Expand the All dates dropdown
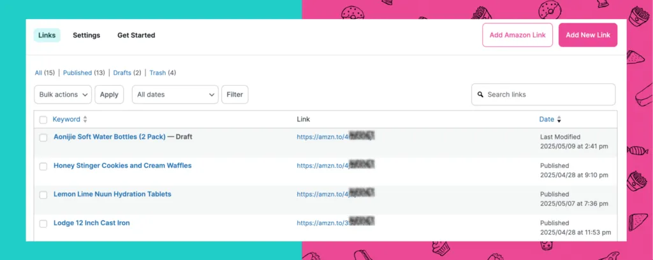 click(x=175, y=95)
